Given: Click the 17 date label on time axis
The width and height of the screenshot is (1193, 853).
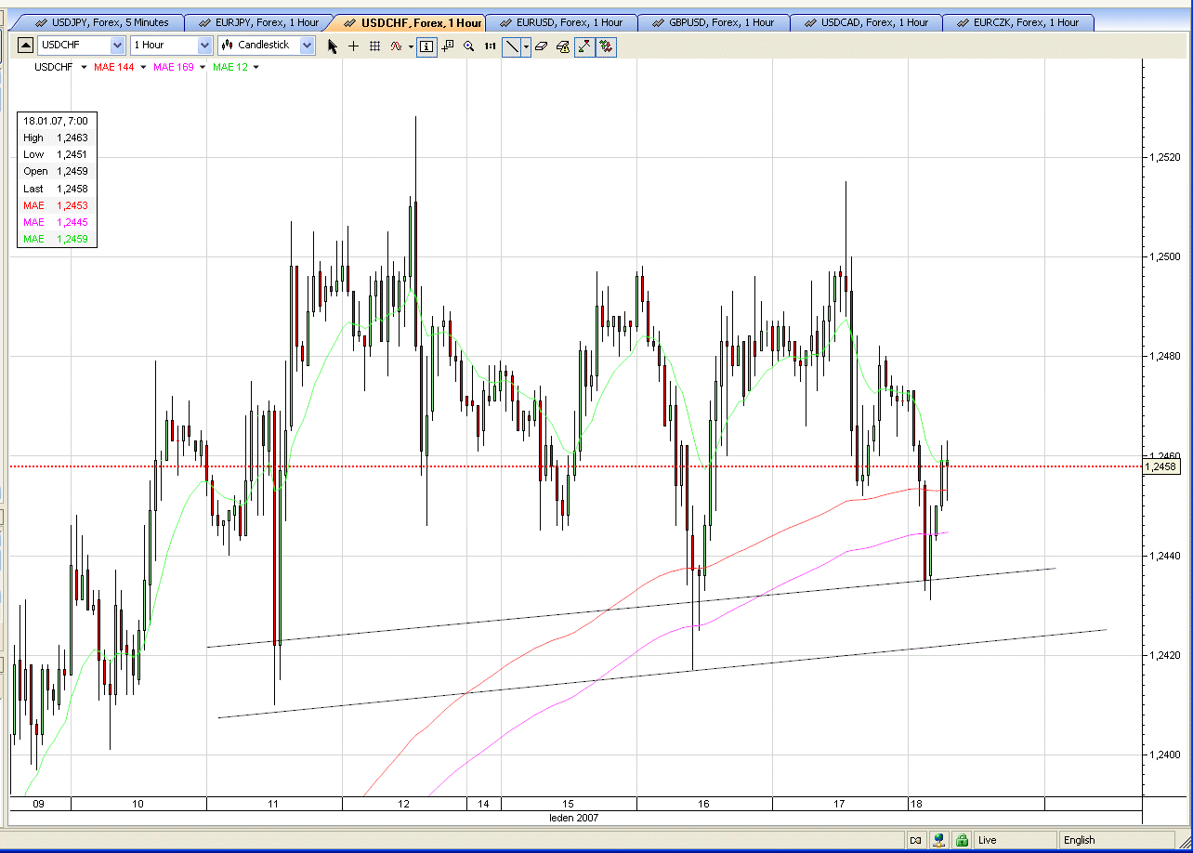Looking at the screenshot, I should [839, 804].
